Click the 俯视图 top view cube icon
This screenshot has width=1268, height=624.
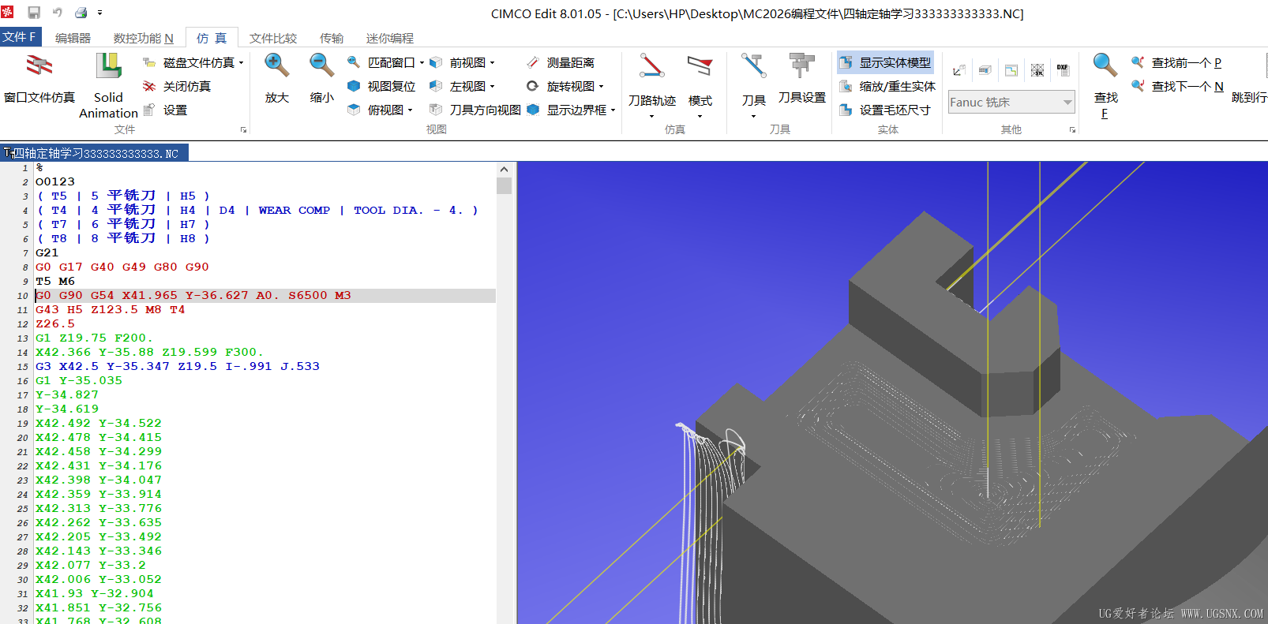354,110
